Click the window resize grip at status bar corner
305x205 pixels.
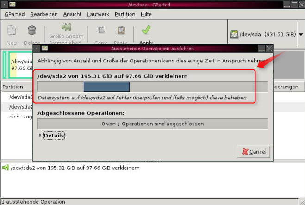click(302, 201)
